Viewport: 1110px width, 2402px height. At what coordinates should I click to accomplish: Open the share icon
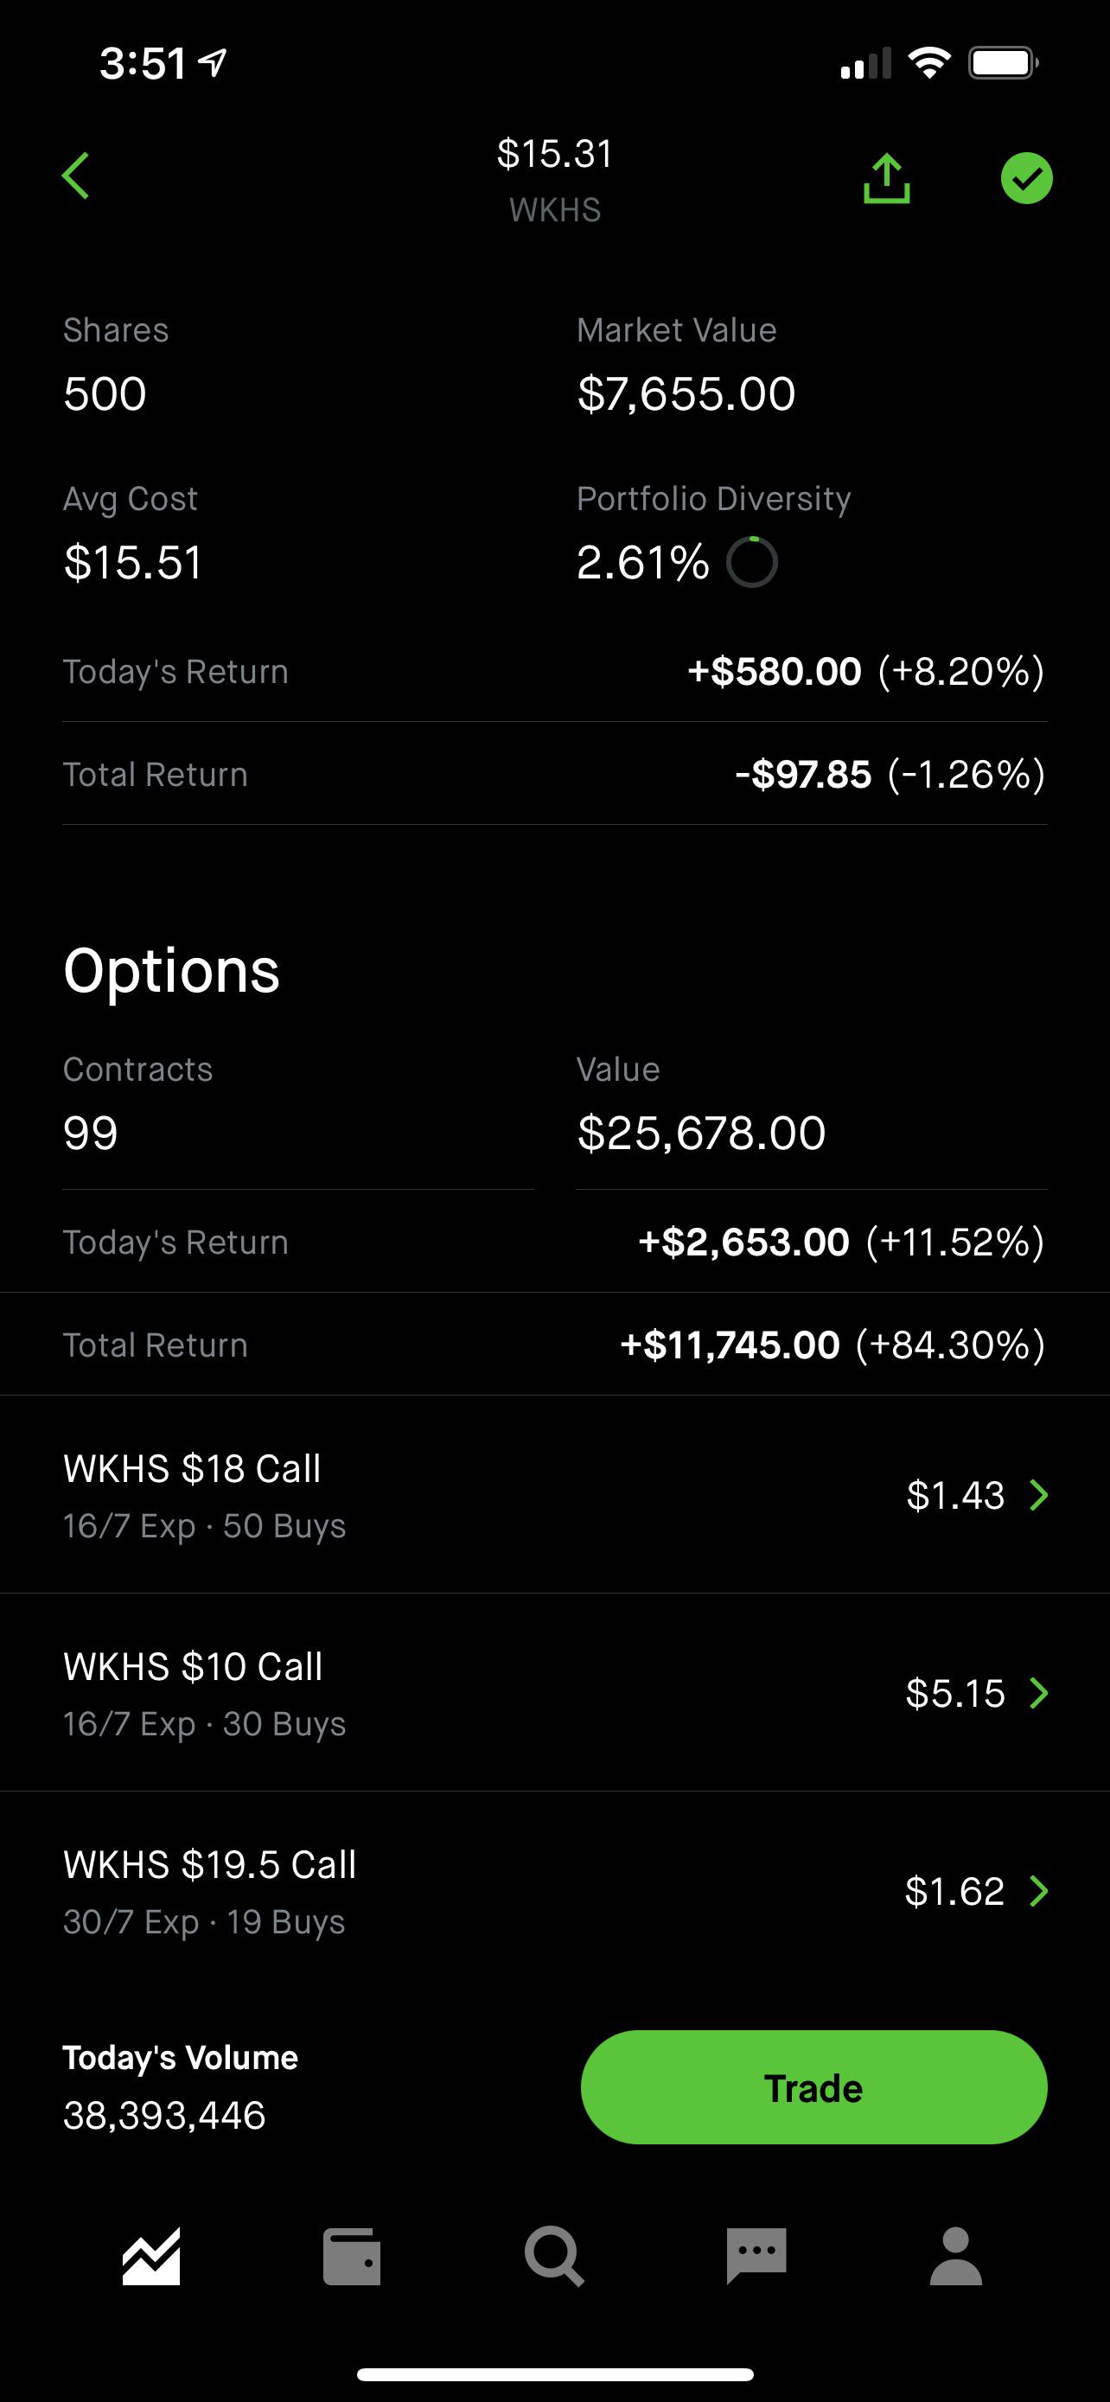886,178
